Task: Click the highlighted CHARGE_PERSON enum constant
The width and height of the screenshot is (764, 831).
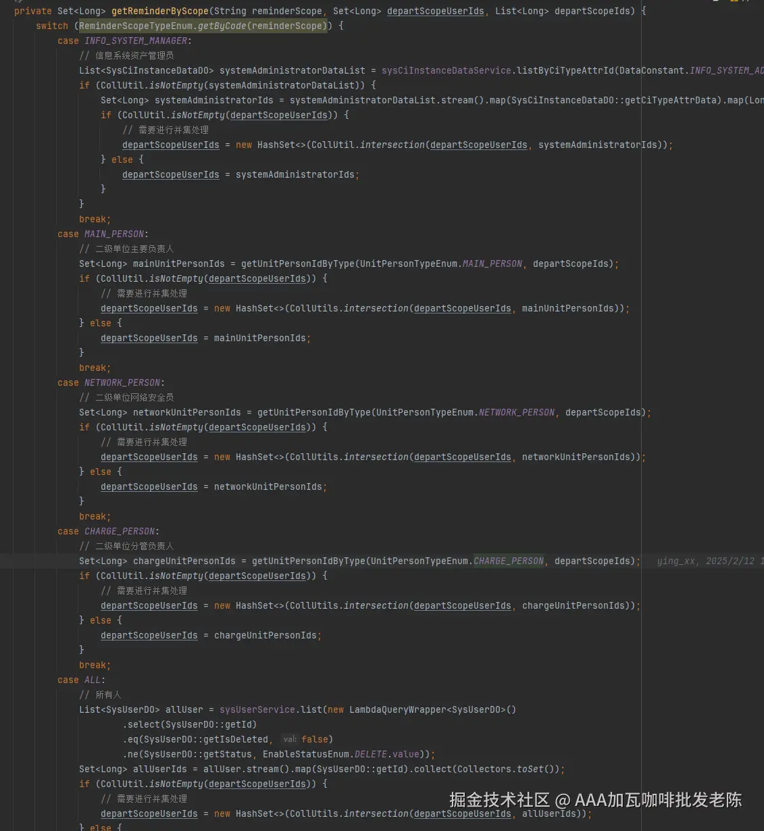Action: coord(509,561)
